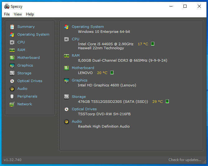Click the Graphics monitor icon in sidebar

[12, 65]
